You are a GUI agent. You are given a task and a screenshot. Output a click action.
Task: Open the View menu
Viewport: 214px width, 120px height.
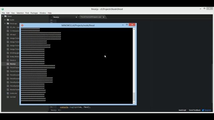pyautogui.click(x=13, y=13)
